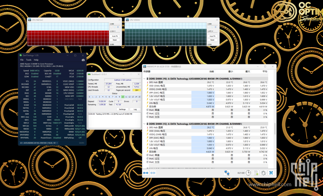Click the Settings button in TestMem5
The image size is (323, 196).
pos(122,109)
